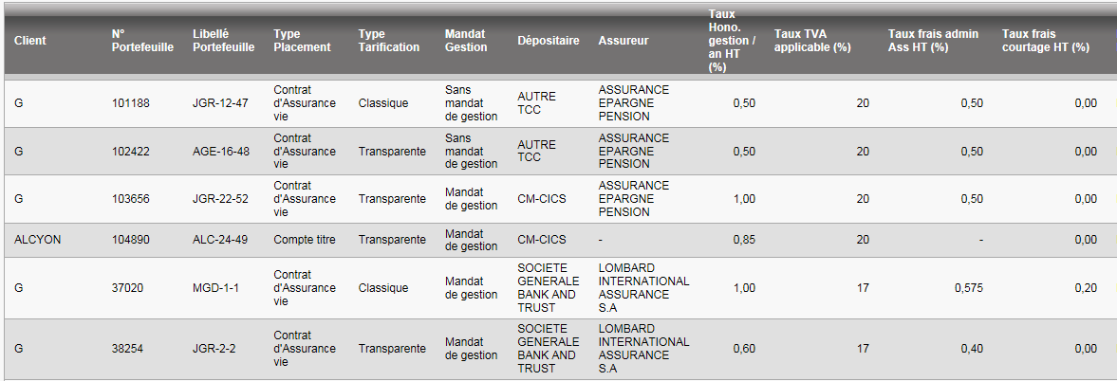Viewport: 1117px width, 381px height.
Task: Click the N° Portefeuille column header
Action: point(142,41)
